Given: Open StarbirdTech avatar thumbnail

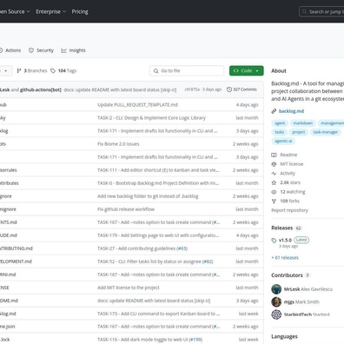Looking at the screenshot, I should click(276, 314).
